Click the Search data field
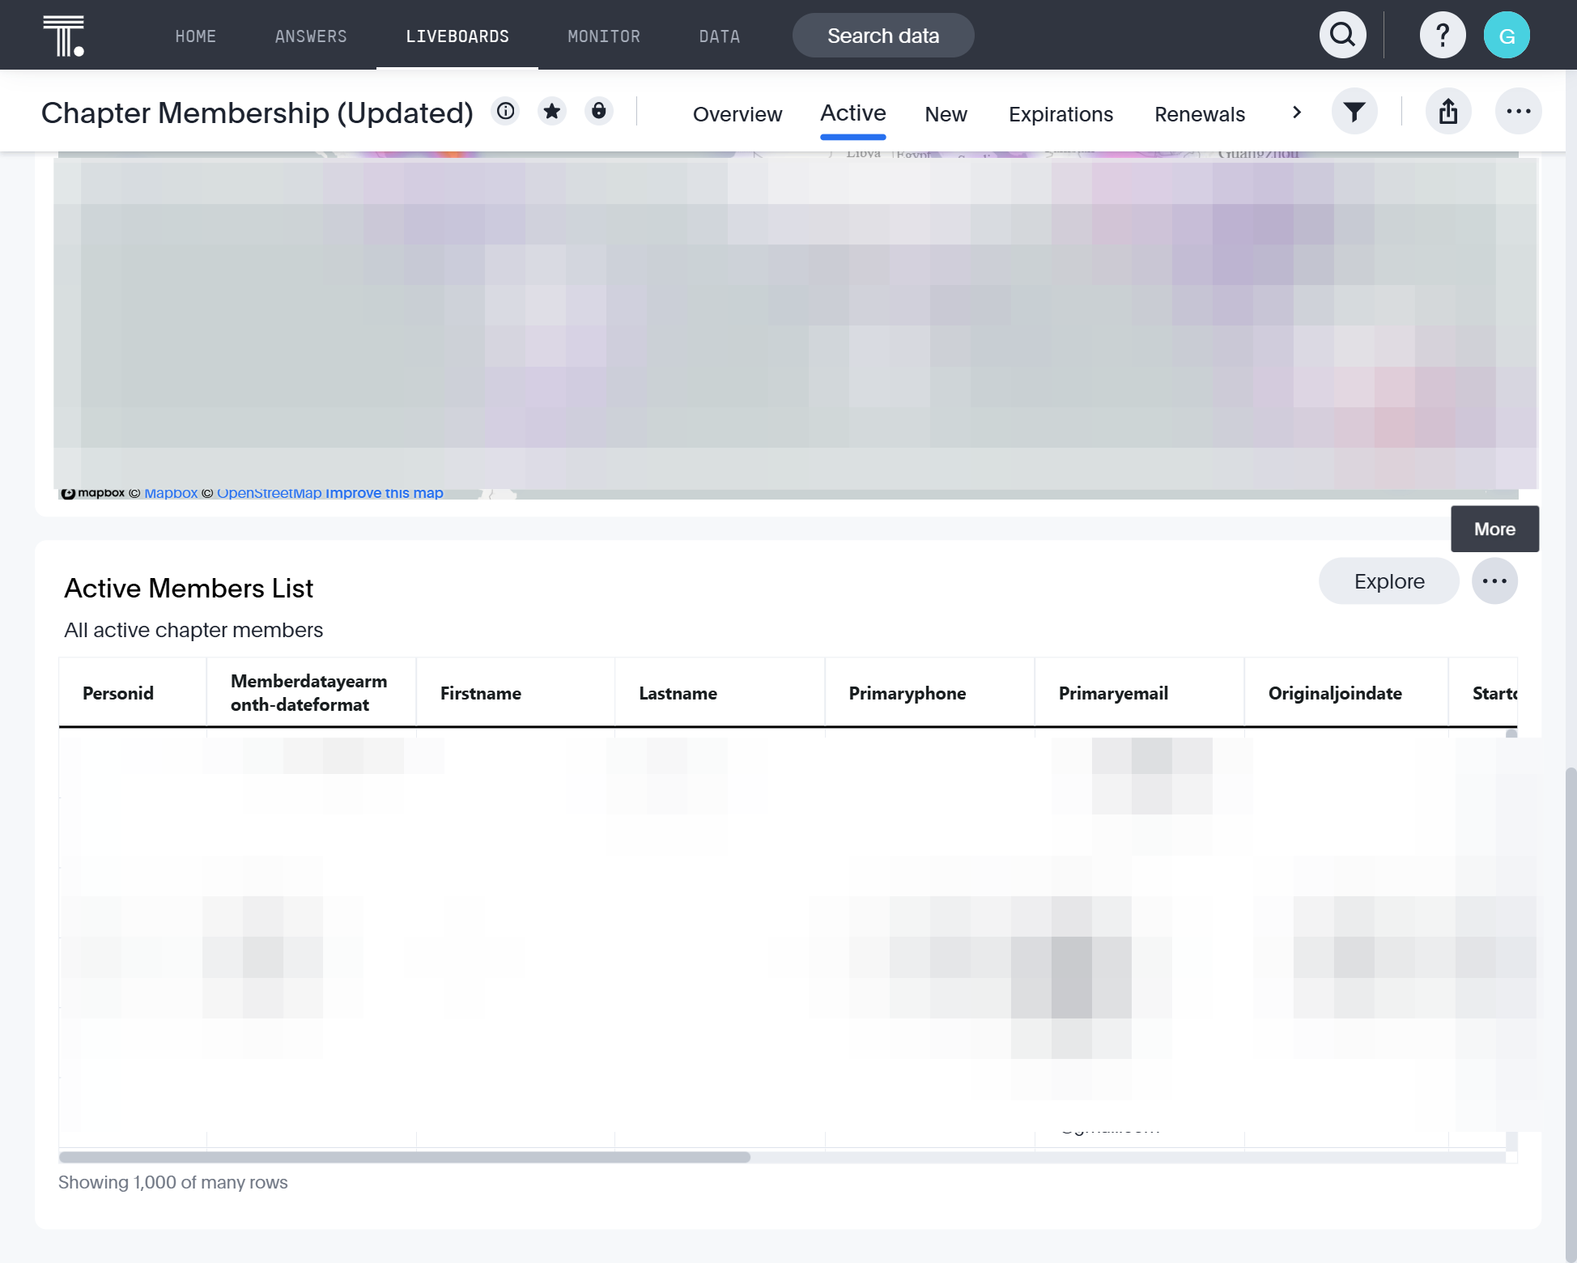 click(x=883, y=36)
